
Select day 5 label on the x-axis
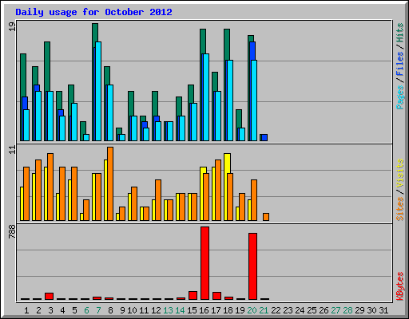[x=74, y=310]
